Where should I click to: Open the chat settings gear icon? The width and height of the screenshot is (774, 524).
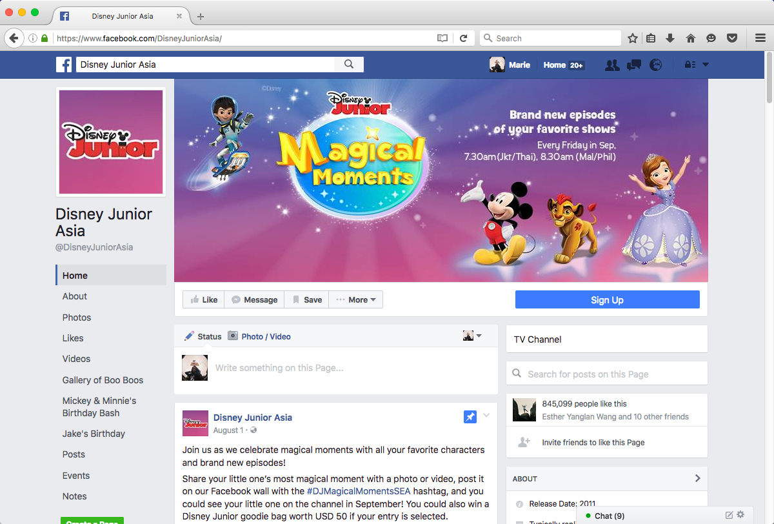tap(740, 515)
